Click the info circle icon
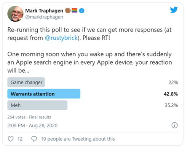The height and width of the screenshot is (149, 187). [x=174, y=125]
